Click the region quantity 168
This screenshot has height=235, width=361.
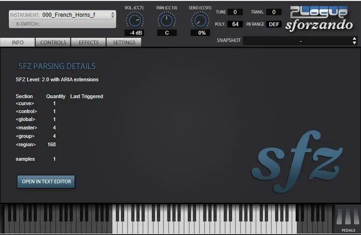[x=51, y=144]
